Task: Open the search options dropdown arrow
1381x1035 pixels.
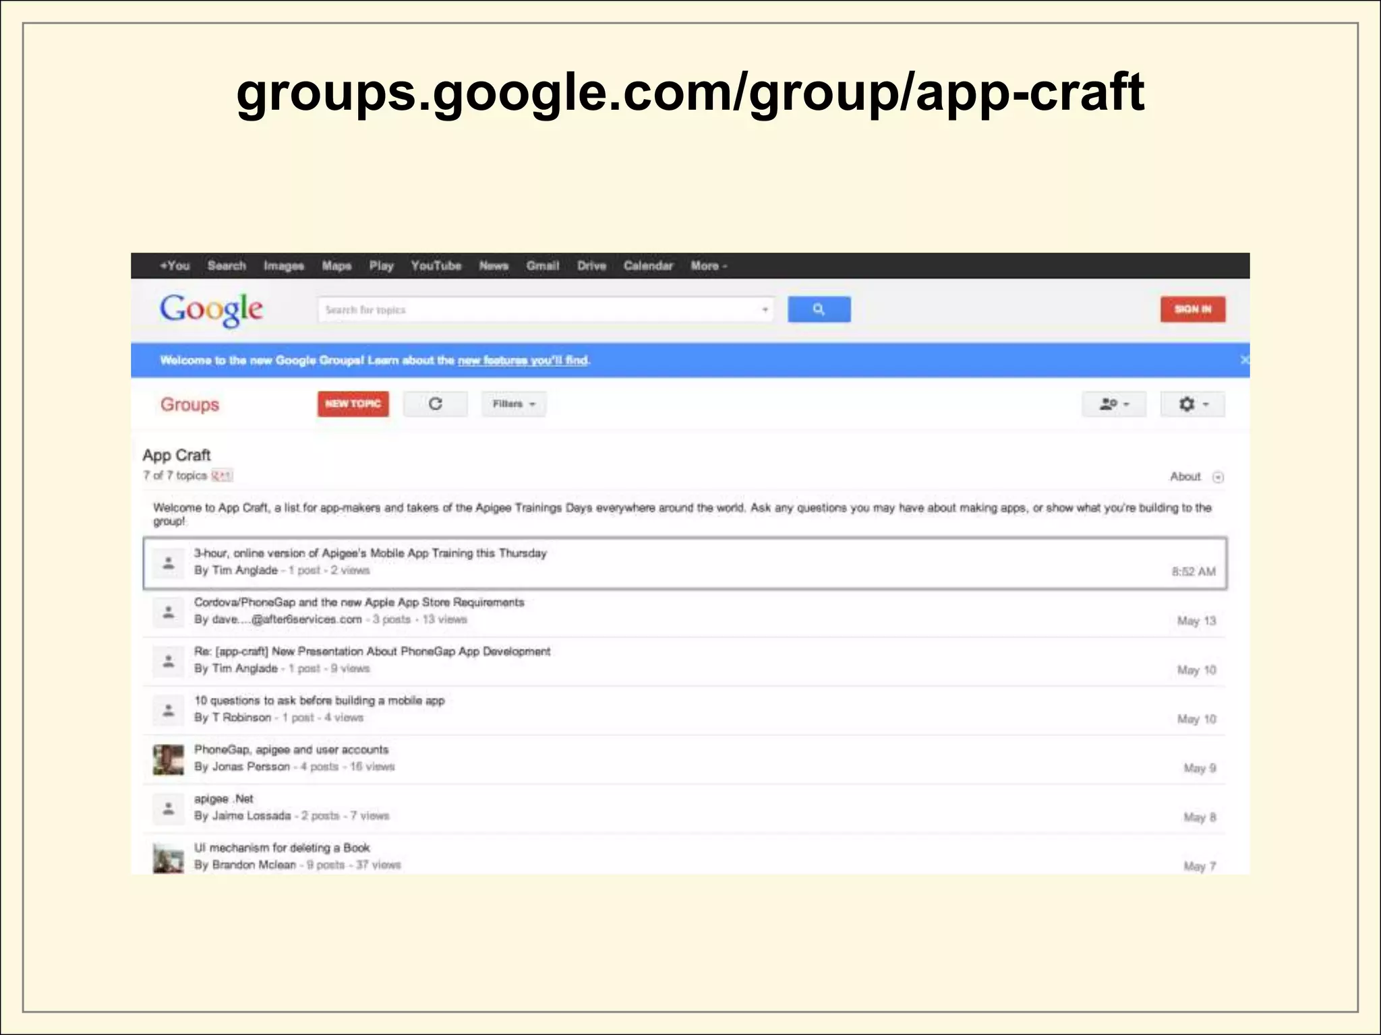Action: [x=765, y=310]
